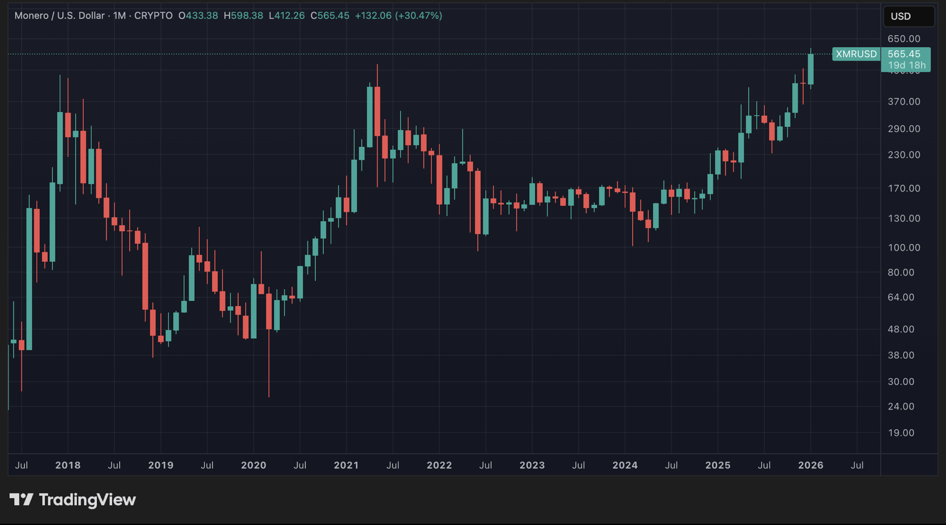Click the latest green candlestick near 2026

[x=810, y=70]
